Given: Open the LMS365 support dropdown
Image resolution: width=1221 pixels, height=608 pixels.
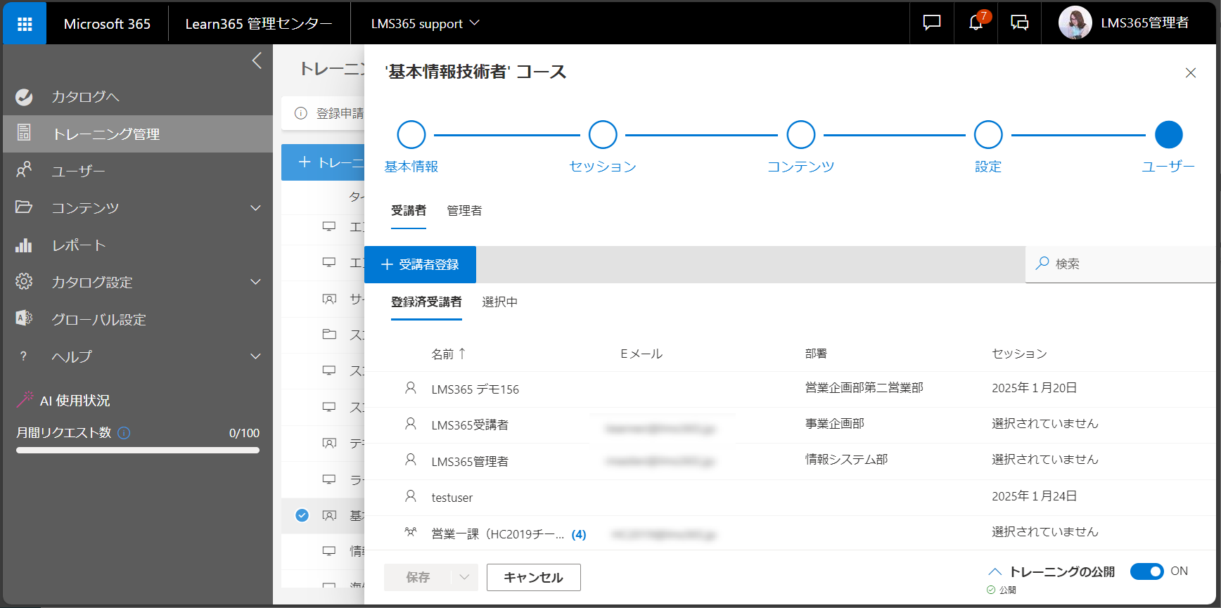Looking at the screenshot, I should coord(425,23).
